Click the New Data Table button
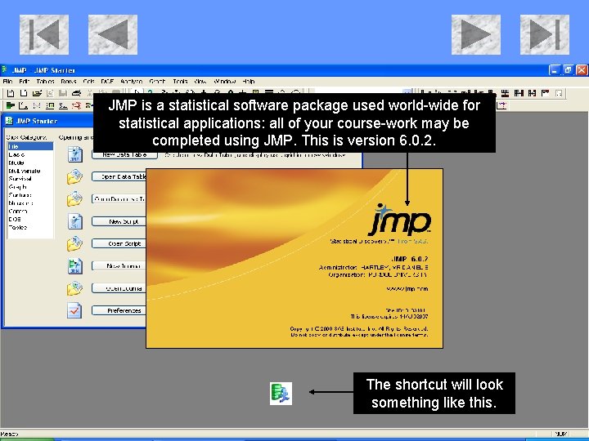Image resolution: width=589 pixels, height=441 pixels. point(124,155)
